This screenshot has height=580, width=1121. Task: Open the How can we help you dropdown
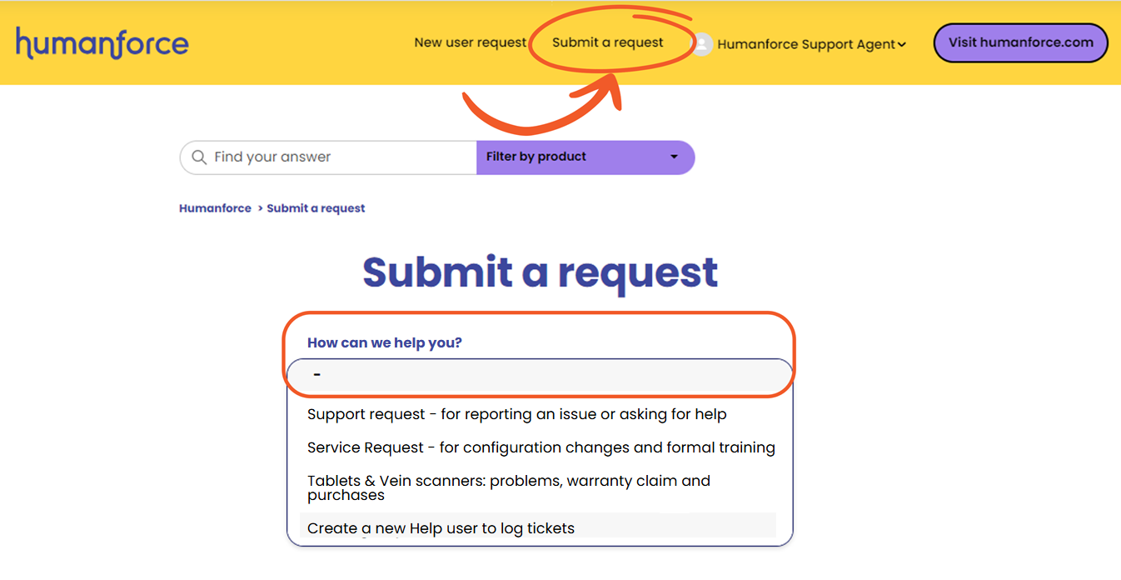540,376
